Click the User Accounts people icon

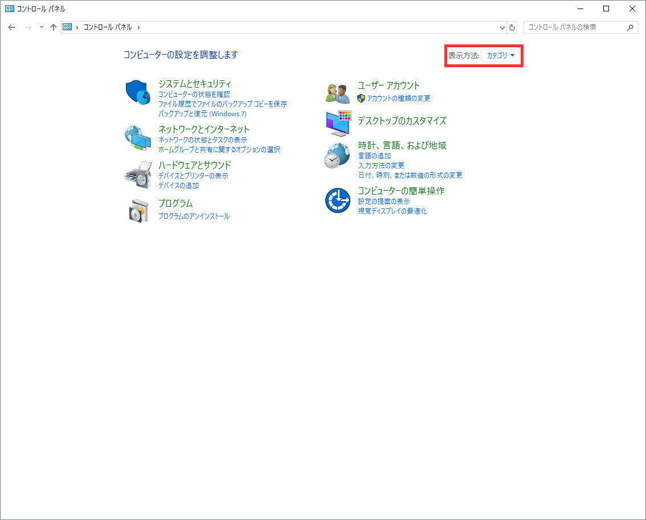click(x=337, y=92)
